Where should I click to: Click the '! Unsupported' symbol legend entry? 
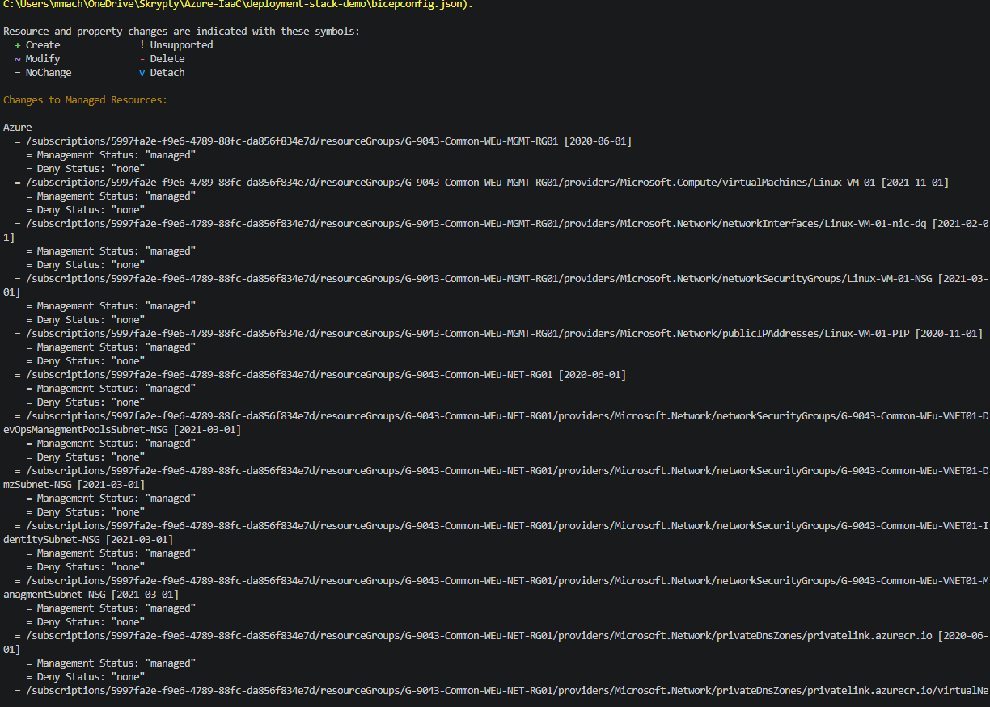coord(176,45)
